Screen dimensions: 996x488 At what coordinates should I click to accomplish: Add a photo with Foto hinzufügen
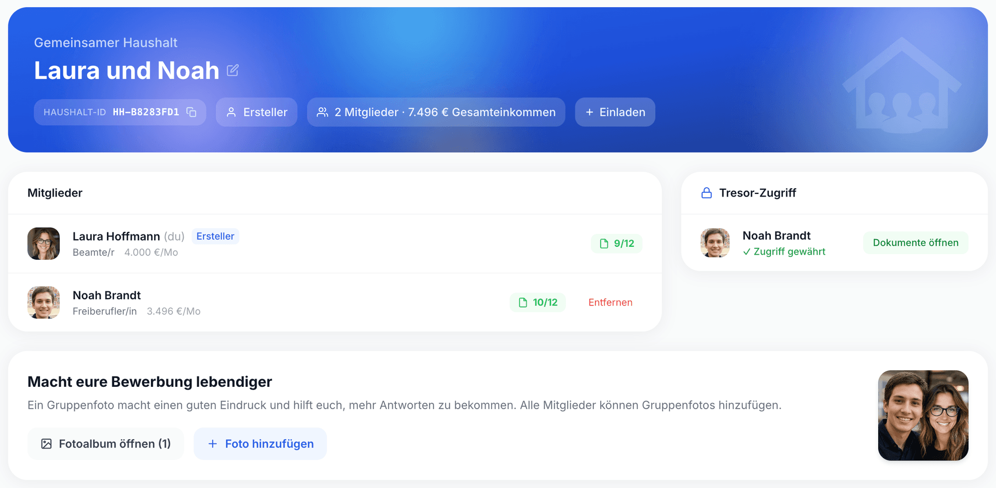(x=260, y=444)
